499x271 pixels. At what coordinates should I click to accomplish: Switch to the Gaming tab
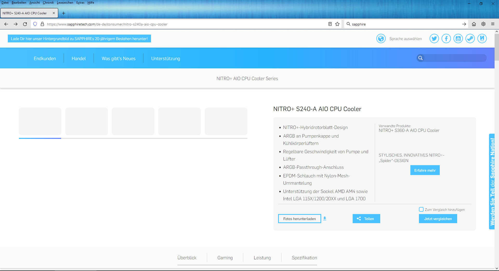pyautogui.click(x=225, y=258)
